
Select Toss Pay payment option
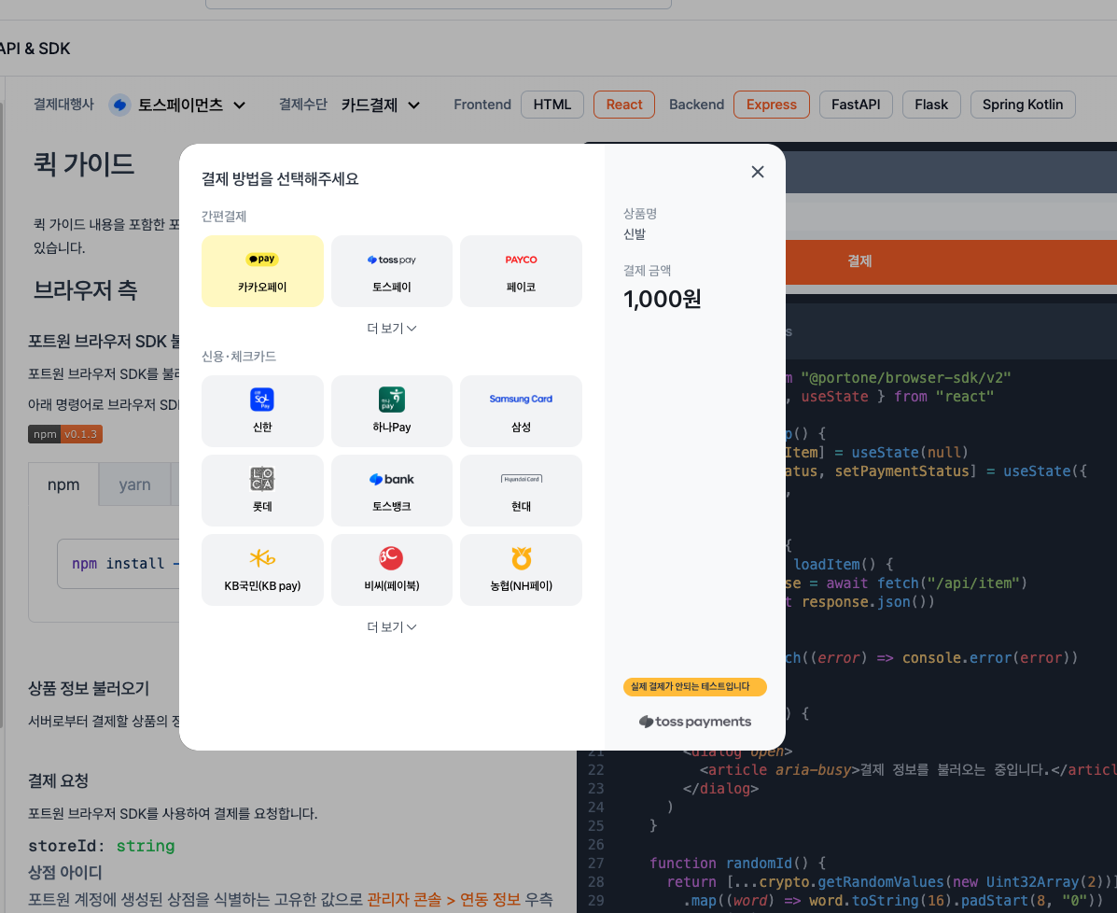(x=392, y=271)
